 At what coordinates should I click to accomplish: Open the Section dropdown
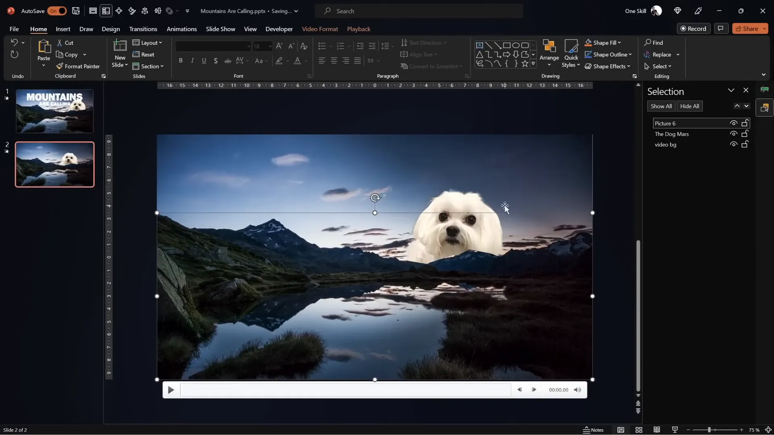(x=148, y=66)
